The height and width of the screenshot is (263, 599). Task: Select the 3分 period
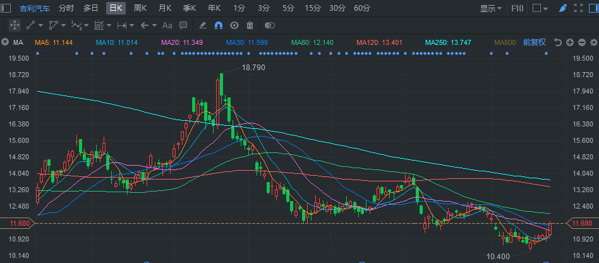[x=263, y=8]
